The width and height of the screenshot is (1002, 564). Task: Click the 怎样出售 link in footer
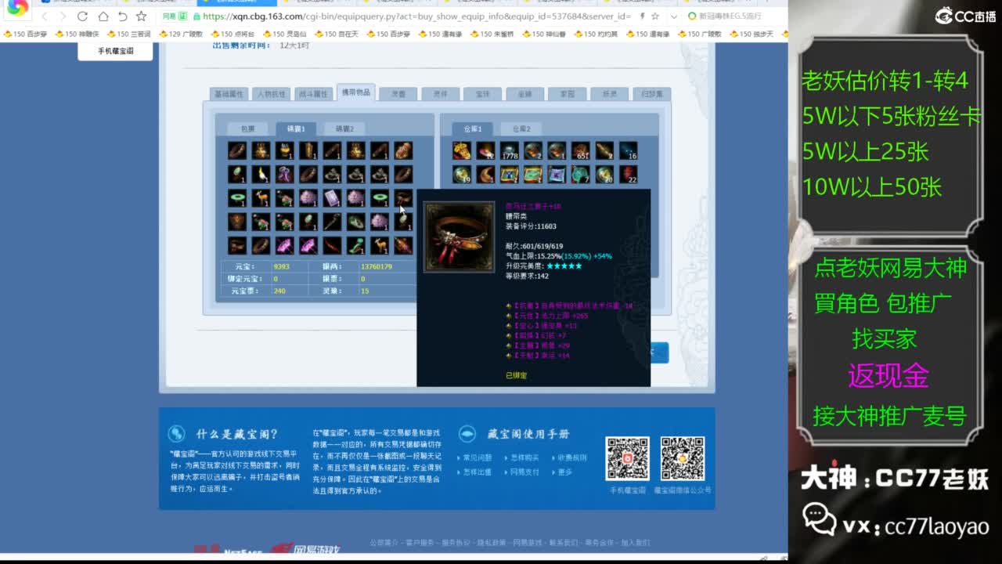[478, 472]
